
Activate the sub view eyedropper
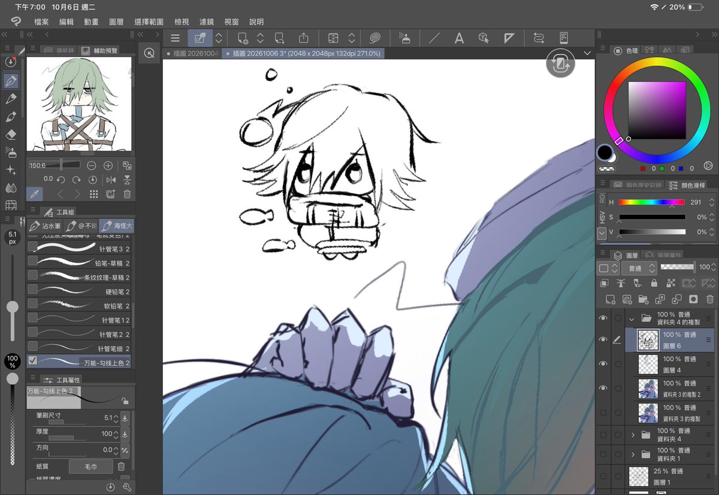pos(34,194)
